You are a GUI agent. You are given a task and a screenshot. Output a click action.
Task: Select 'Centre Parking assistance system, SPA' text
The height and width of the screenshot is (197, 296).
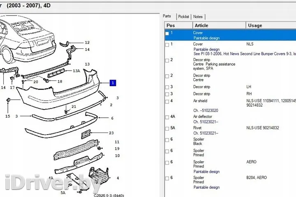[214, 66]
